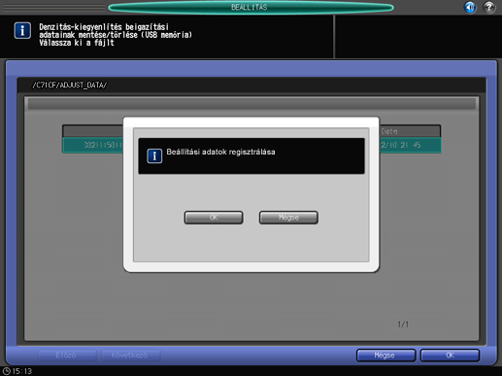Click the BEÁLLÍTÁS title bar
The height and width of the screenshot is (376, 502).
coord(251,7)
